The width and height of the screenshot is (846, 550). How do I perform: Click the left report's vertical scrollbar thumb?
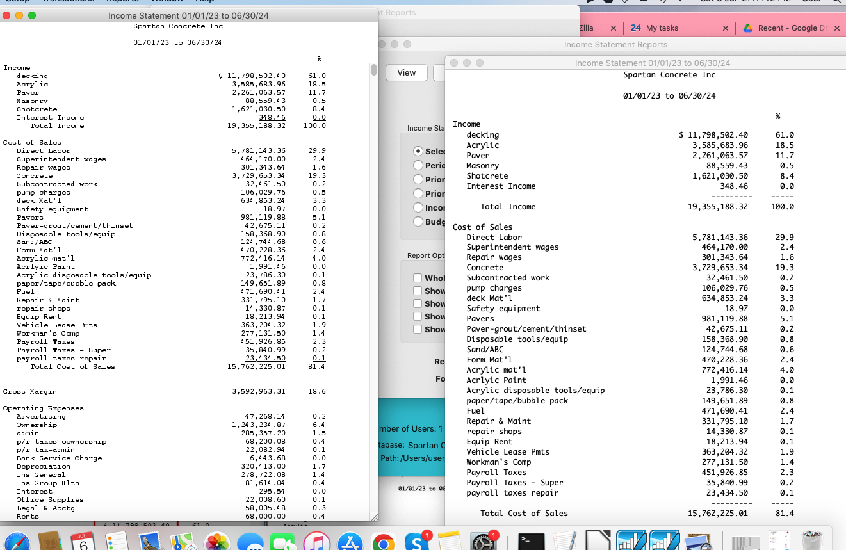click(374, 70)
